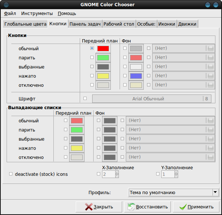Click the file icon in Кнопки обычный image chooser
This screenshot has height=215, width=222.
pyautogui.click(x=211, y=48)
